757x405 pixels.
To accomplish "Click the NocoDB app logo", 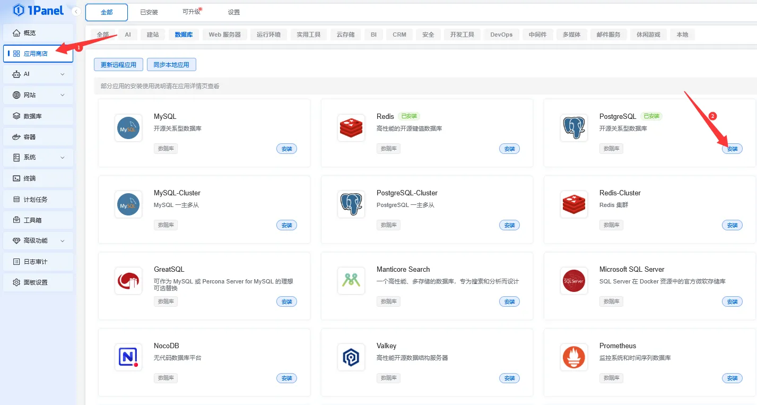I will tap(128, 357).
